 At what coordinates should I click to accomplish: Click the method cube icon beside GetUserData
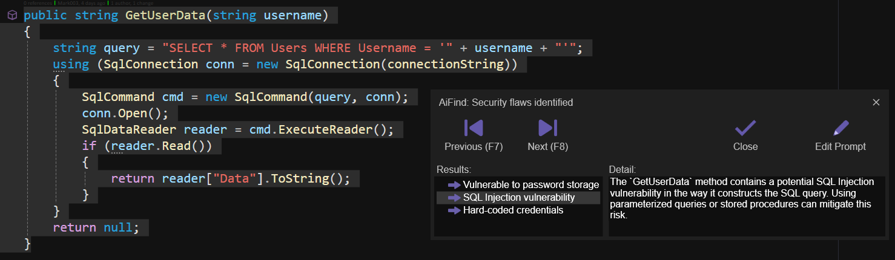[x=12, y=15]
